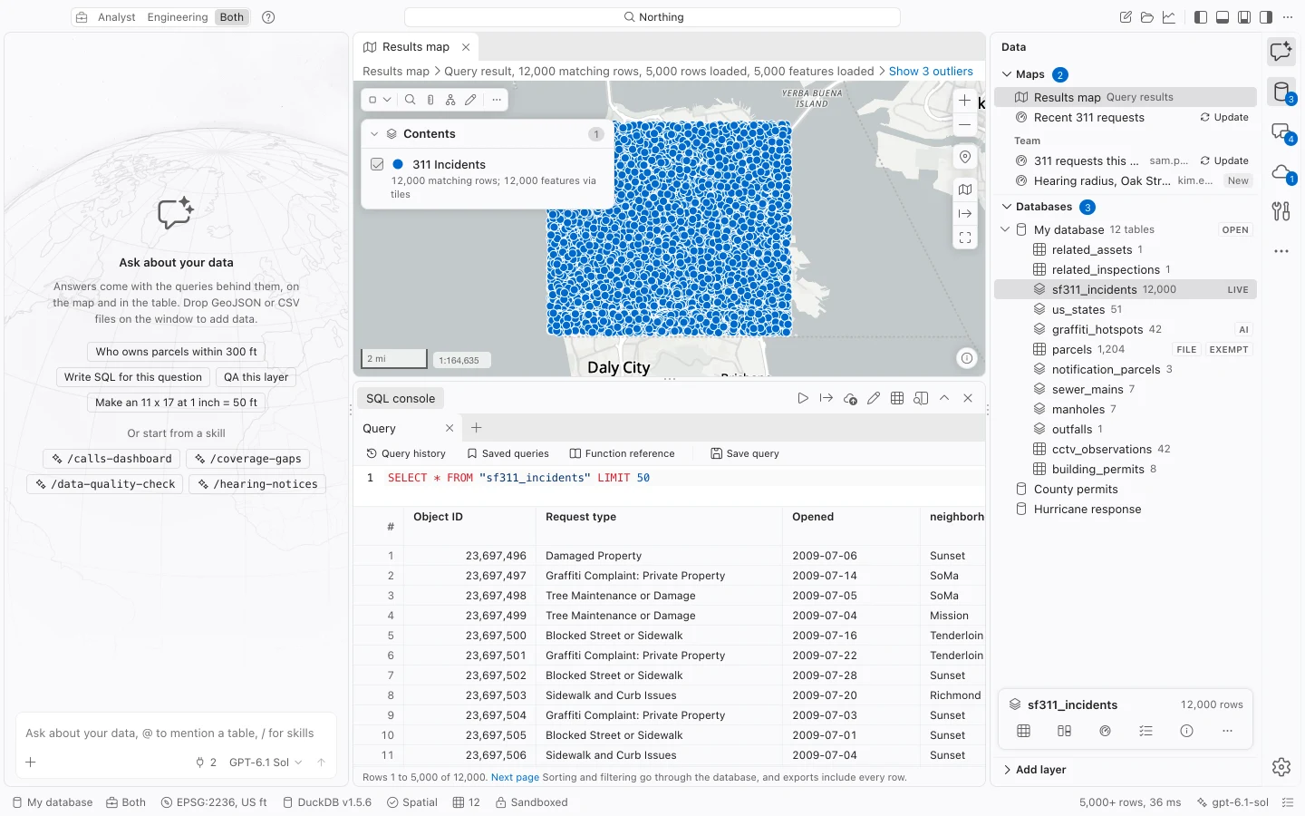Run the SQL query with play icon

coord(802,398)
